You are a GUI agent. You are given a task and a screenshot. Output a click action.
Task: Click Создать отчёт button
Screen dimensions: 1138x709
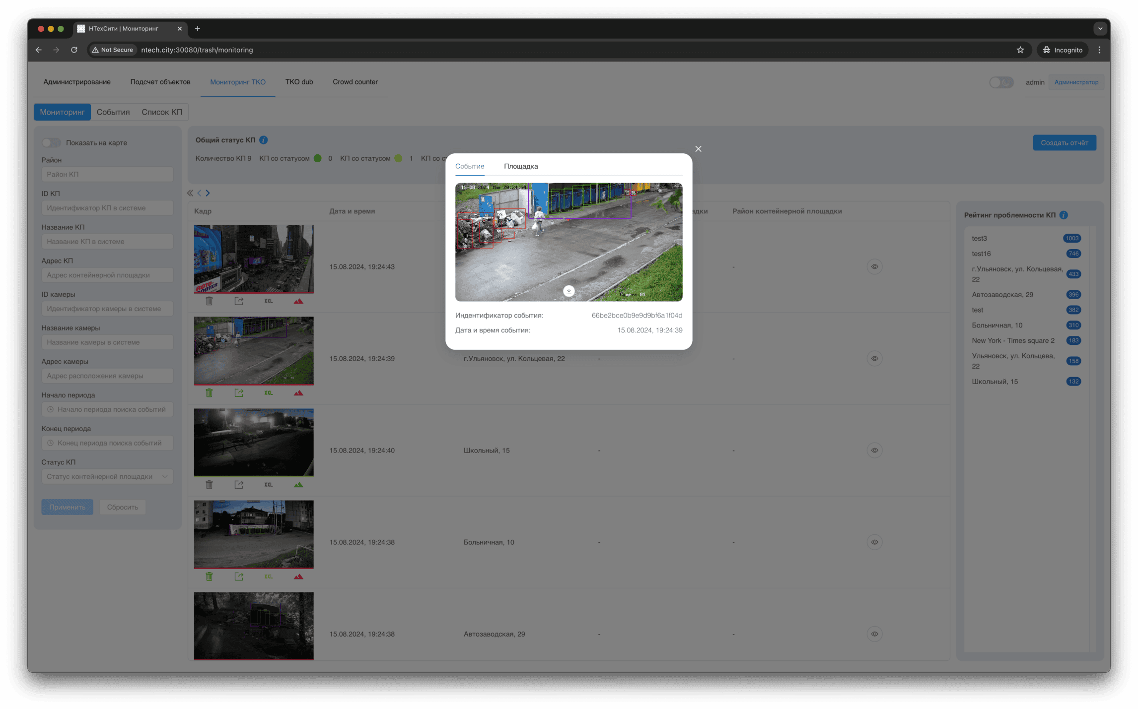tap(1064, 143)
